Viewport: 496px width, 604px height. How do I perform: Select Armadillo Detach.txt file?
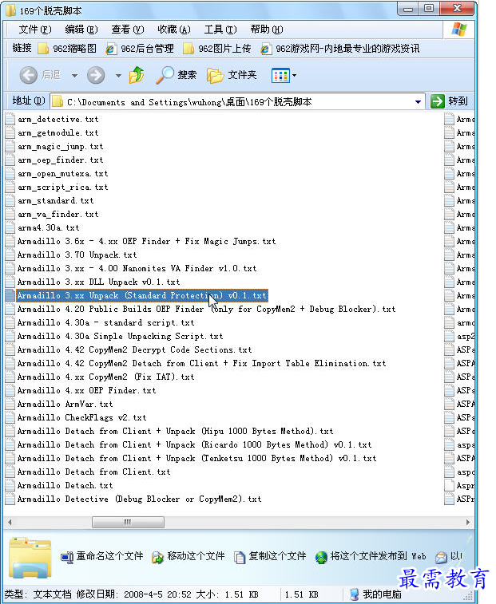(65, 485)
